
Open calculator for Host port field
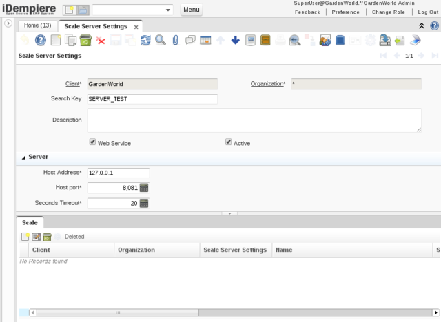pos(144,188)
